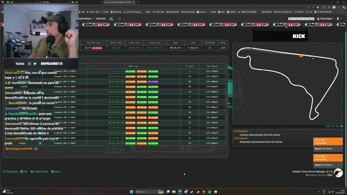
Task: Open the browser profile avatar
Action: (x=334, y=7)
